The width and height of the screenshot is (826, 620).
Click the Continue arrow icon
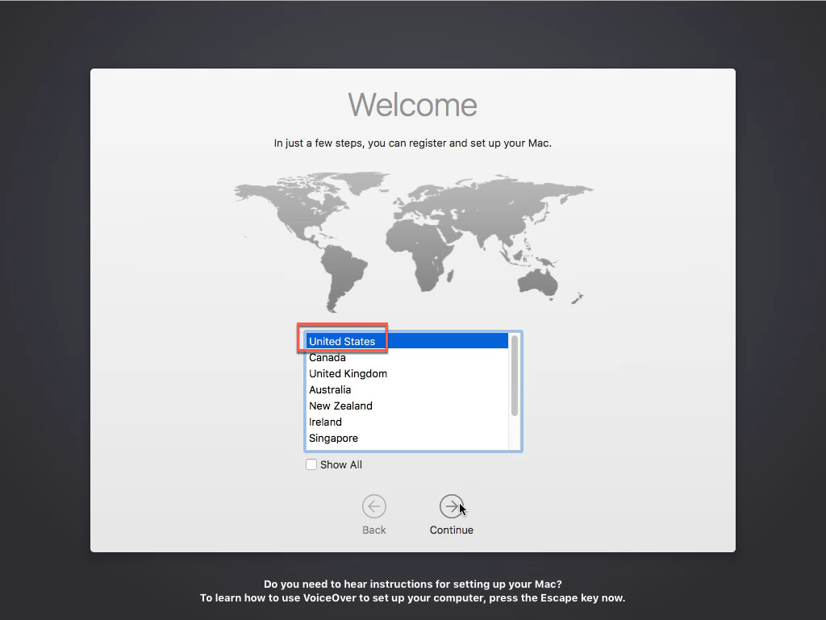click(x=452, y=506)
